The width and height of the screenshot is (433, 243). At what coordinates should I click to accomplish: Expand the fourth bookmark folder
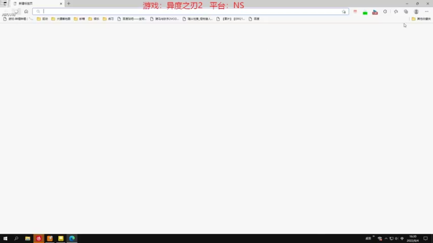pyautogui.click(x=94, y=19)
